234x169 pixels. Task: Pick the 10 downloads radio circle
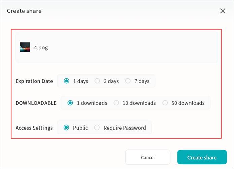click(x=116, y=103)
